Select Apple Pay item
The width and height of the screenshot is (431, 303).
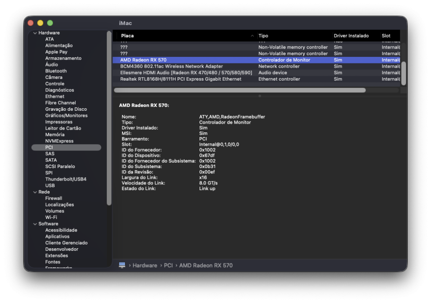(x=56, y=52)
